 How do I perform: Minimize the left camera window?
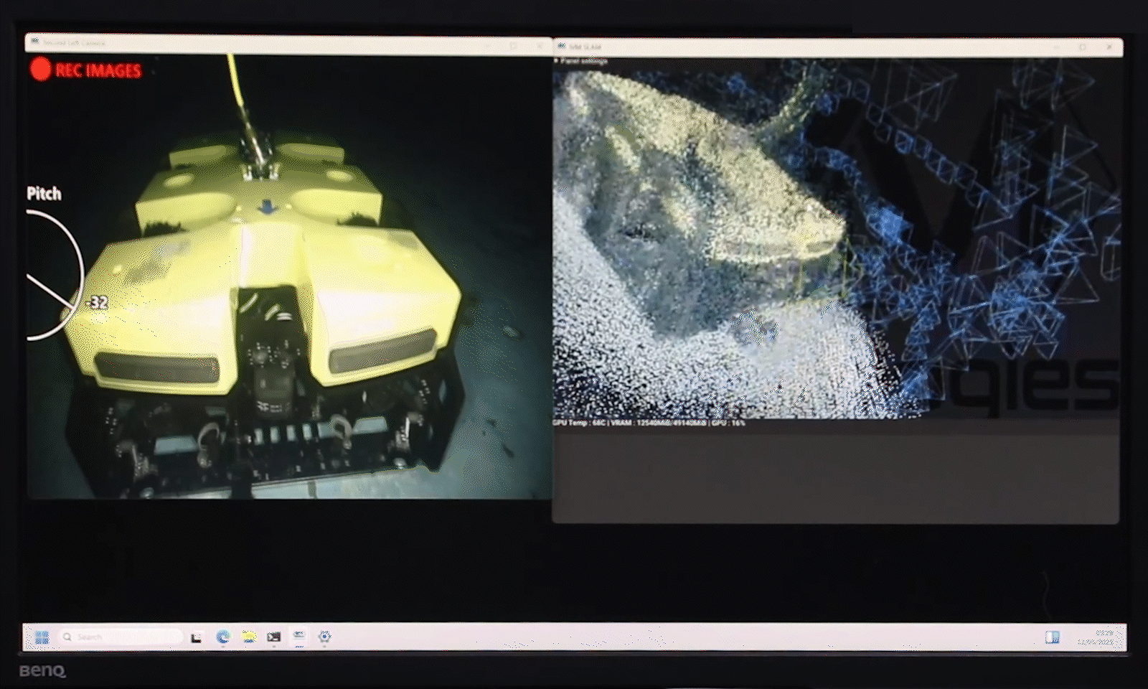coord(488,45)
